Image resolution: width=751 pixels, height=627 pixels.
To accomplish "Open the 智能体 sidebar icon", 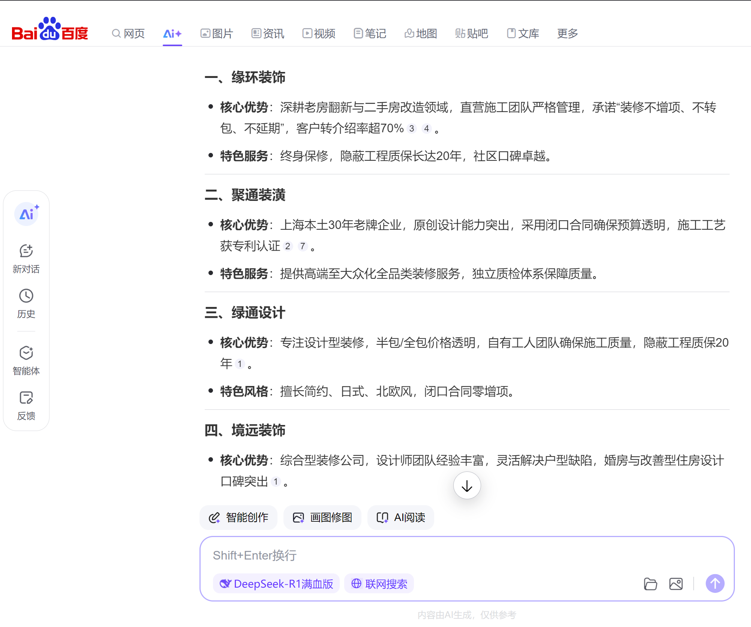I will (x=26, y=361).
